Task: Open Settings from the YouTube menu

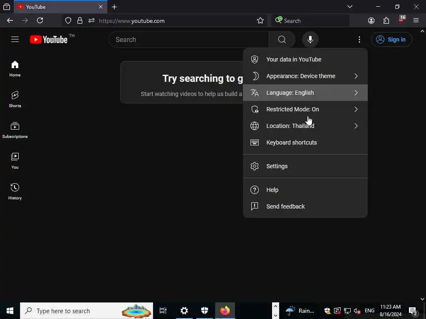Action: click(305, 166)
